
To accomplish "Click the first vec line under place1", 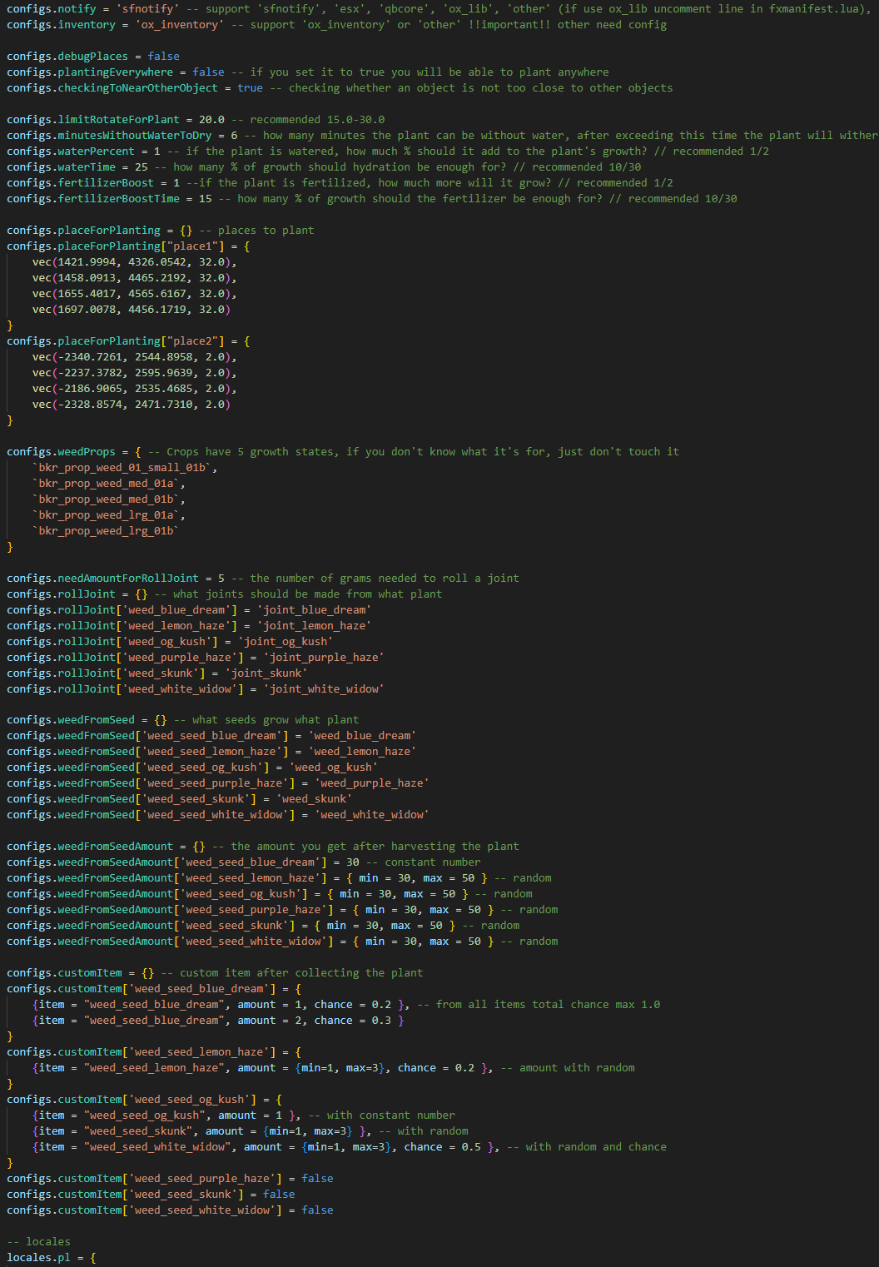I will point(134,262).
